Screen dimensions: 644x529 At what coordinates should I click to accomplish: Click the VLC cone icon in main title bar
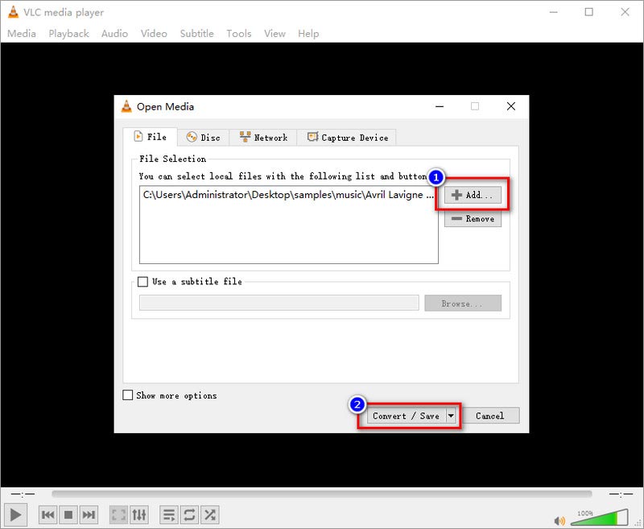tap(13, 12)
